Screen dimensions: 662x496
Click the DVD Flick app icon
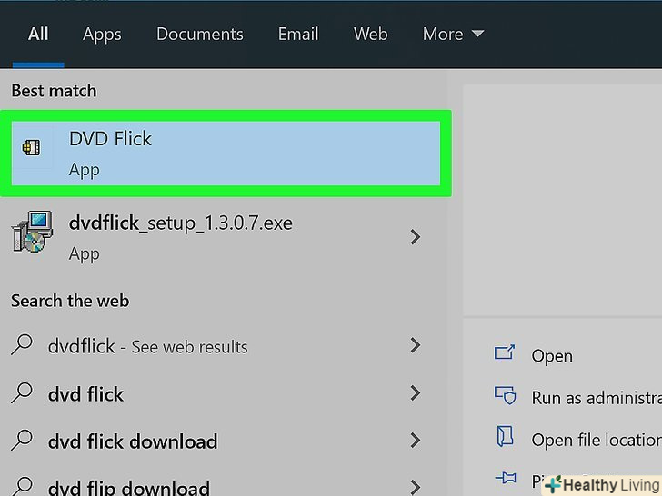pos(31,147)
